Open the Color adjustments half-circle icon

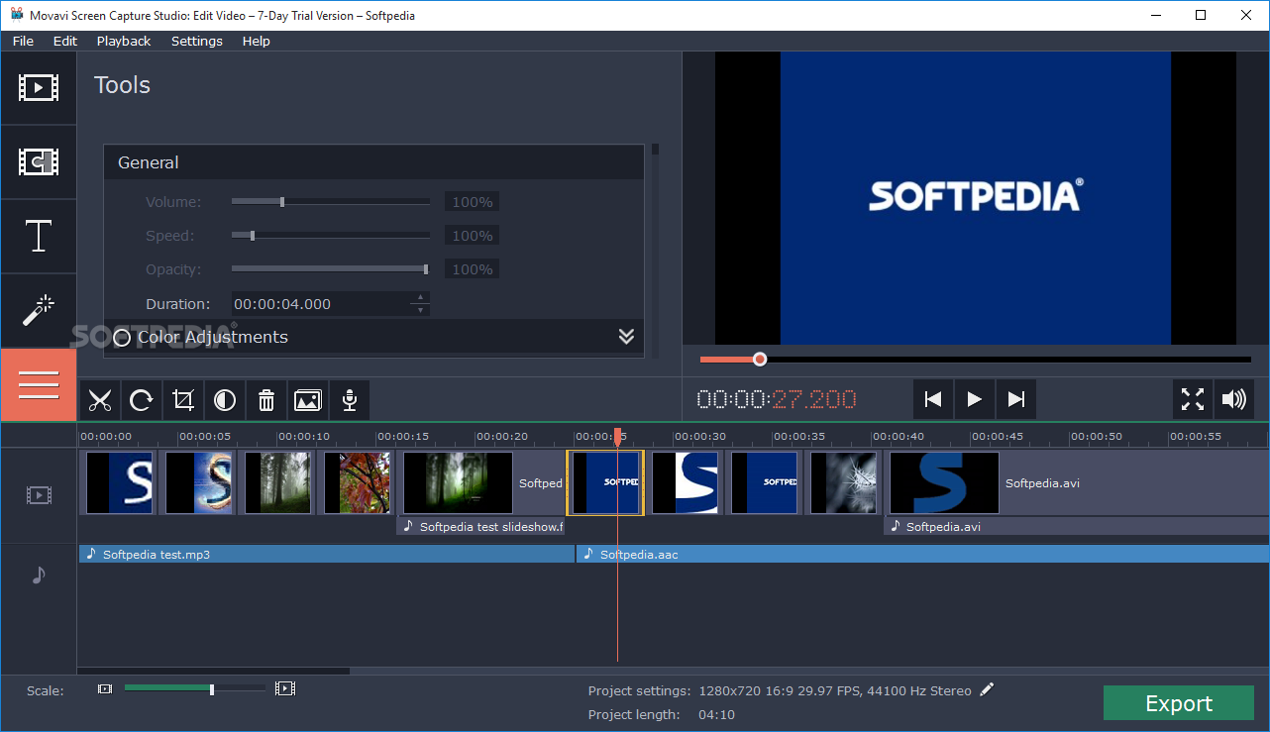[225, 400]
